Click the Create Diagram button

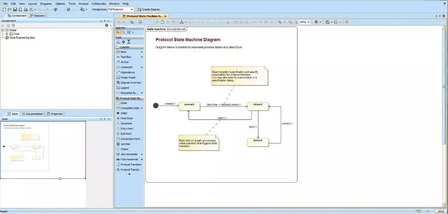click(x=148, y=9)
